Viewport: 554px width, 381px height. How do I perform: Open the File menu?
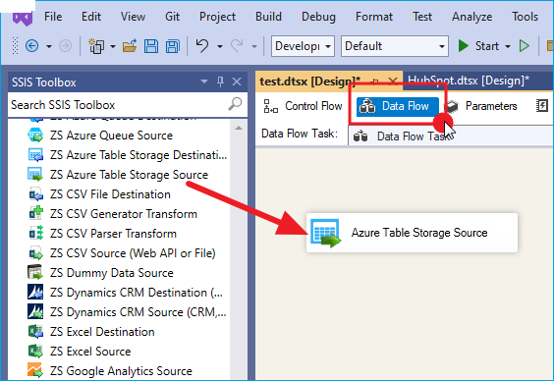pos(53,17)
